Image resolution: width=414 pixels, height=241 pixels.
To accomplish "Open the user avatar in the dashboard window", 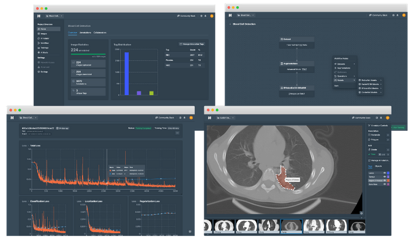I will coord(212,16).
